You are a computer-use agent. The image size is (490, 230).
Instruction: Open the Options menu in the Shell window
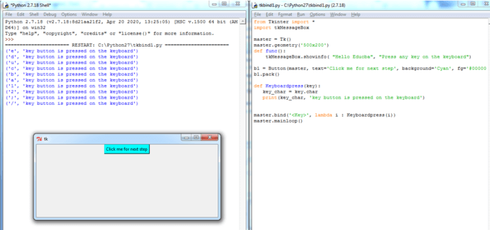pyautogui.click(x=69, y=15)
